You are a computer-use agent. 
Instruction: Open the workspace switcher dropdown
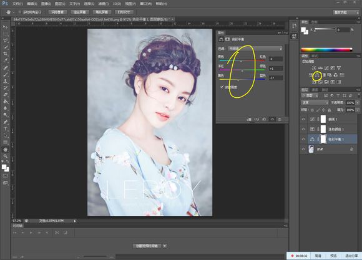click(x=346, y=12)
